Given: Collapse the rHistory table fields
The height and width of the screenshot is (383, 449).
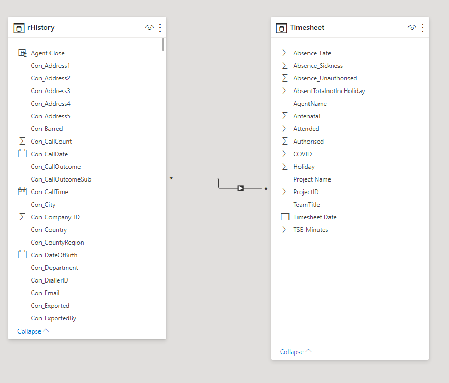Looking at the screenshot, I should pos(33,331).
